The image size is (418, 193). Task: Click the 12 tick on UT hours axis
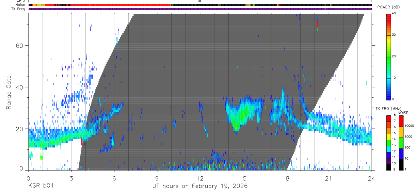[x=200, y=178]
